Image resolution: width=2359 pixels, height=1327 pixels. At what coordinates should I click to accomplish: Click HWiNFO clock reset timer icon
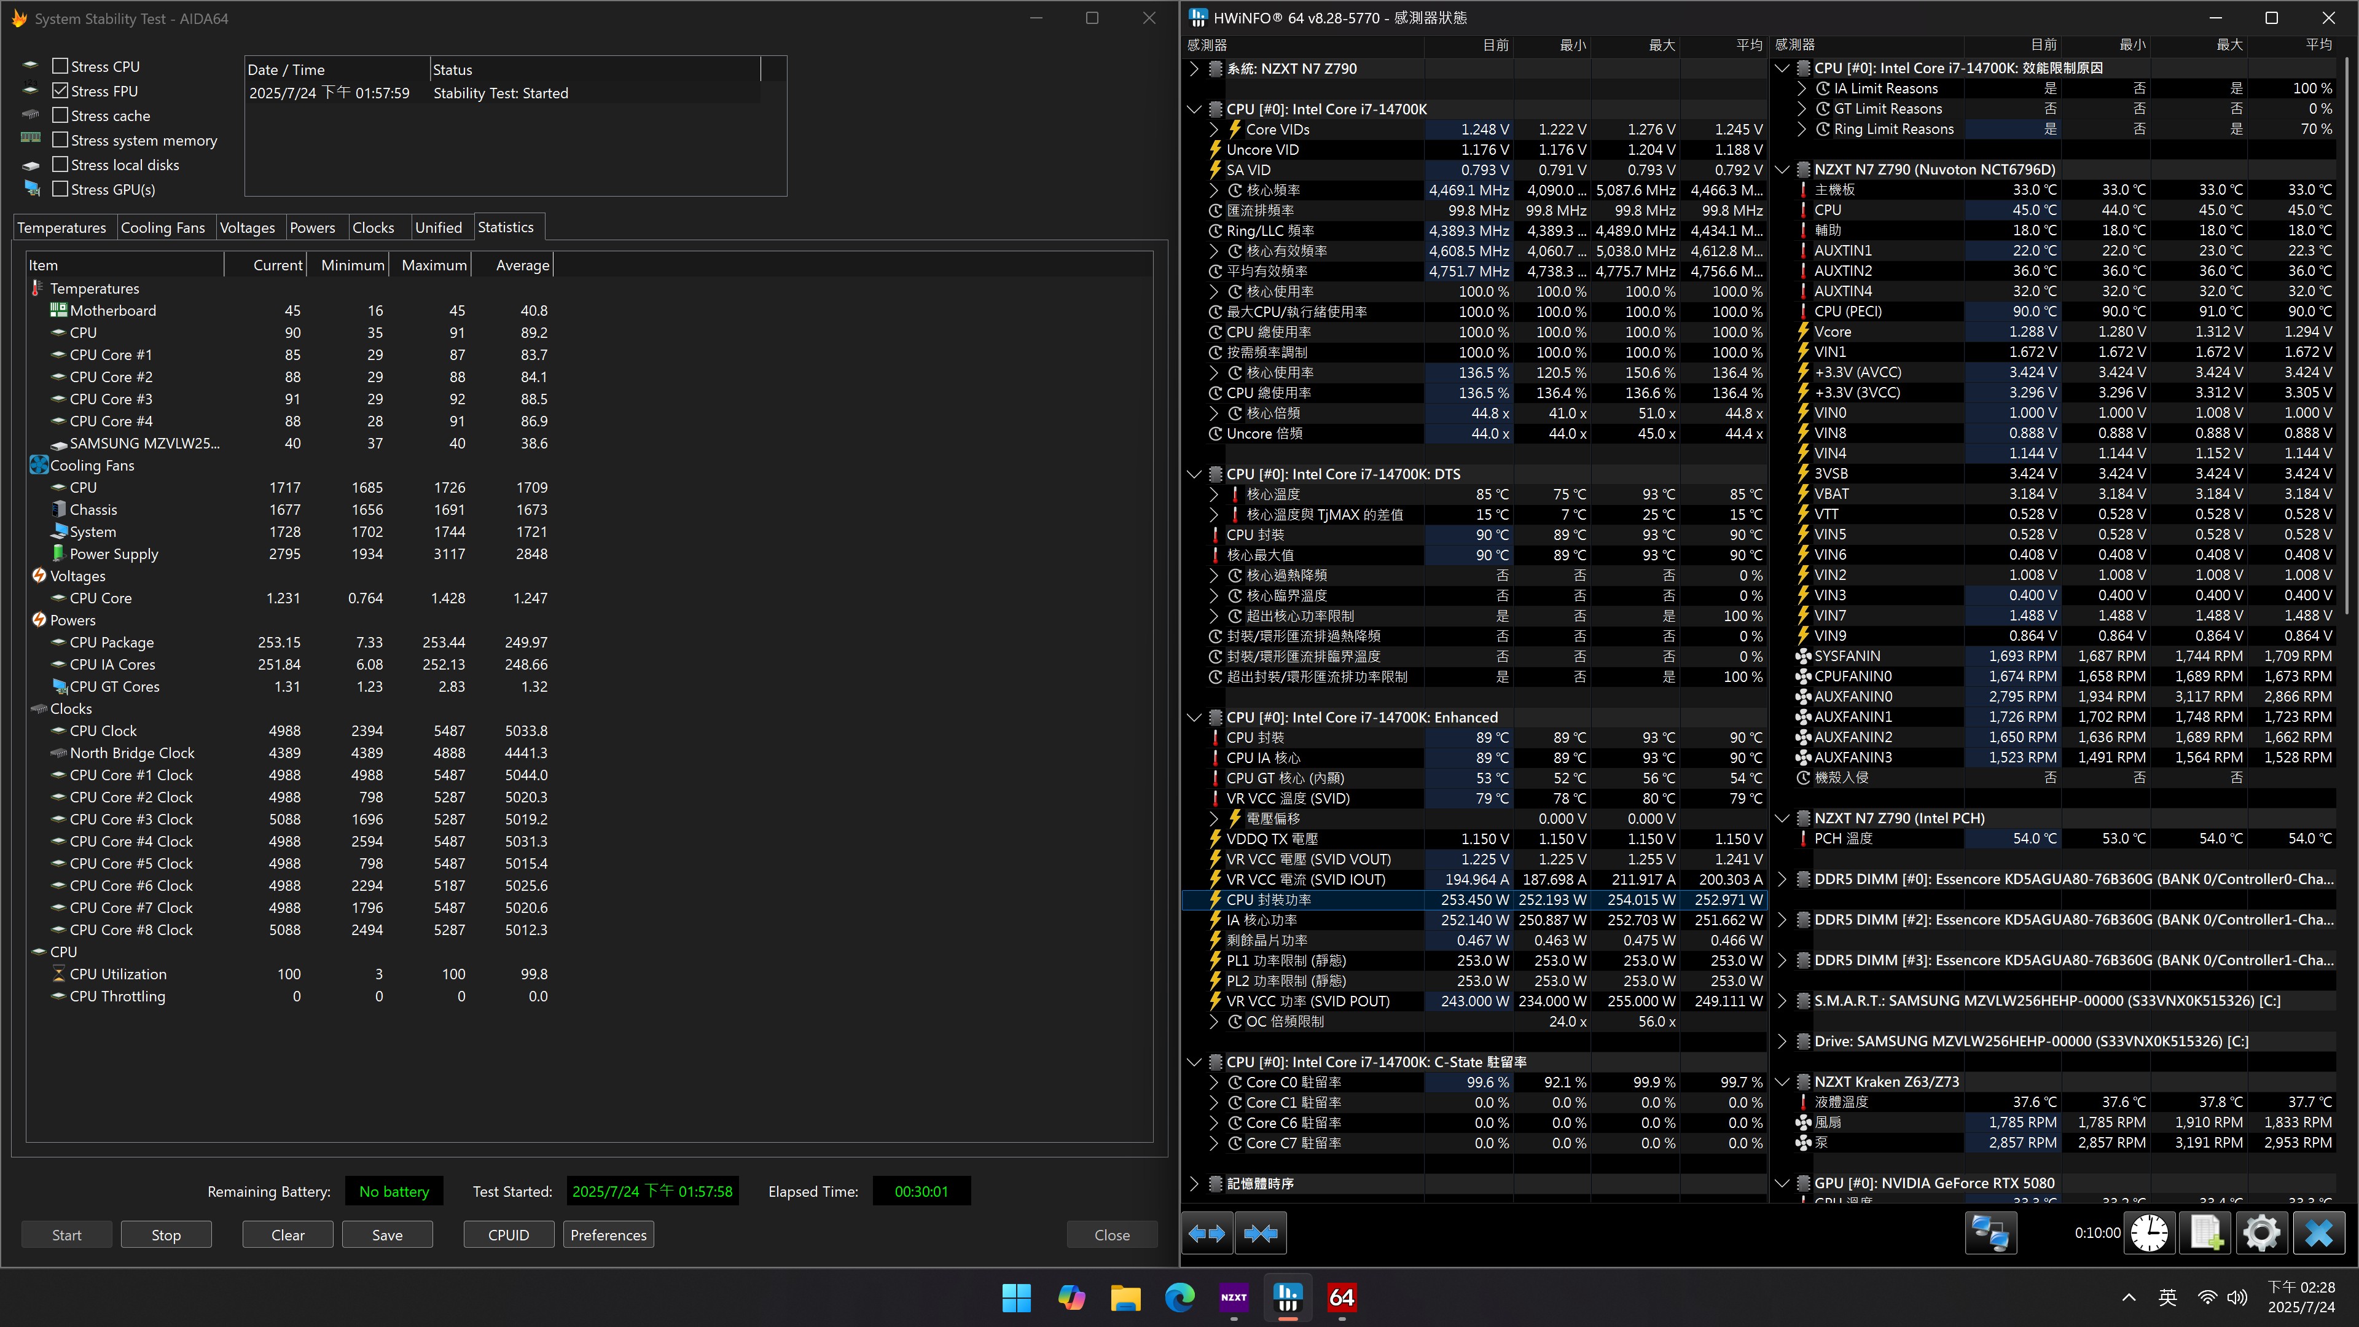[2148, 1232]
